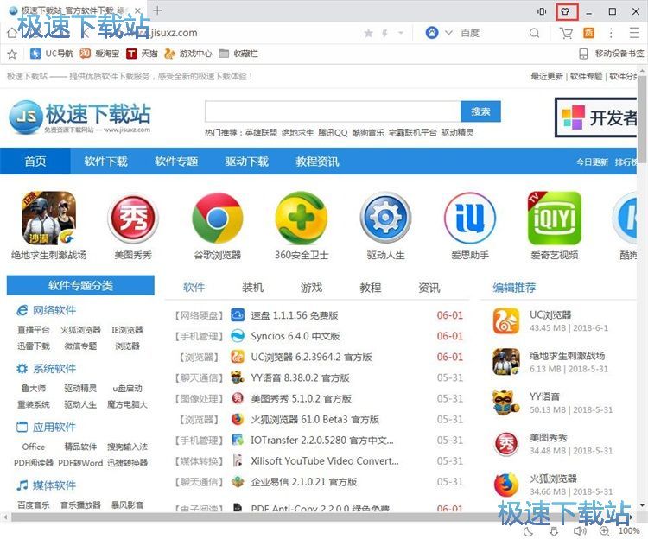648x539 pixels.
Task: Click the site search input field
Action: 333,111
